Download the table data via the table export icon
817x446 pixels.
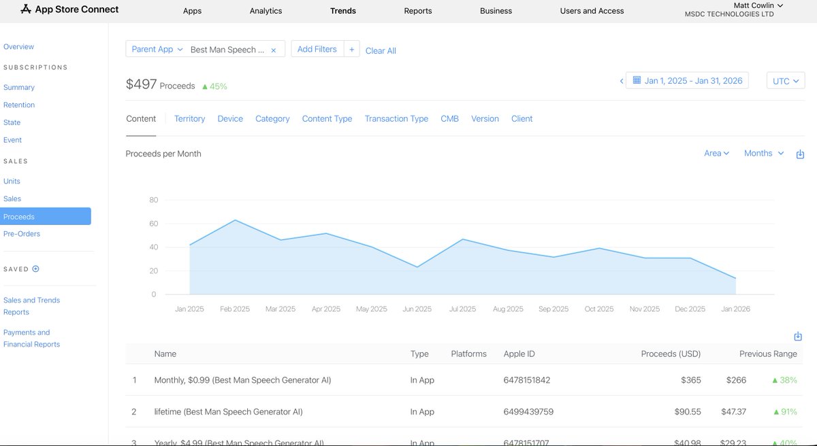tap(798, 337)
